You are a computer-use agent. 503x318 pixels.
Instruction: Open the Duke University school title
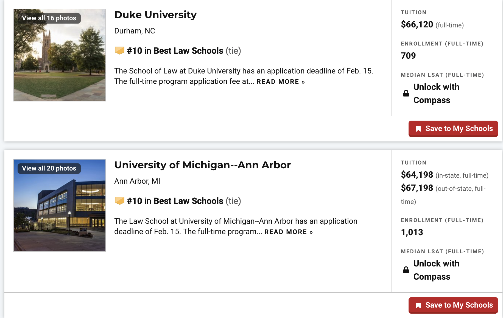click(155, 15)
